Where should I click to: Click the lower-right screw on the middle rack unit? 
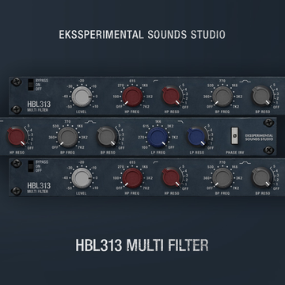click(x=268, y=150)
